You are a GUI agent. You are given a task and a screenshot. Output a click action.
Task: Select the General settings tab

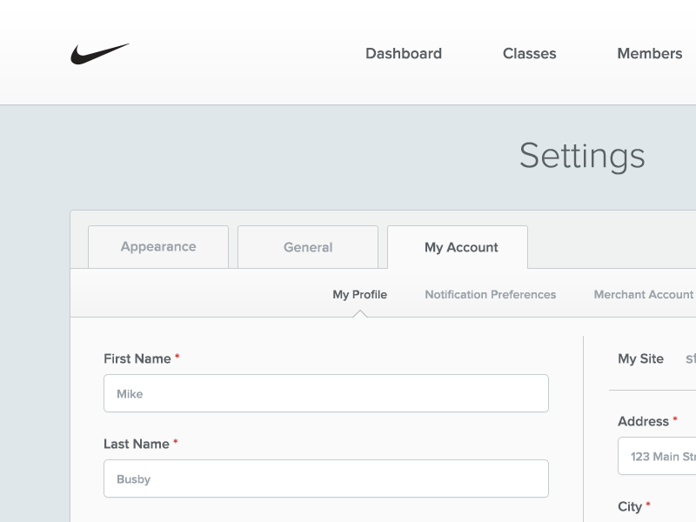point(308,248)
